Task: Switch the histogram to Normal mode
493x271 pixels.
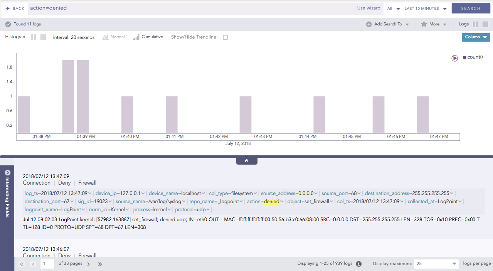Action: [x=113, y=37]
